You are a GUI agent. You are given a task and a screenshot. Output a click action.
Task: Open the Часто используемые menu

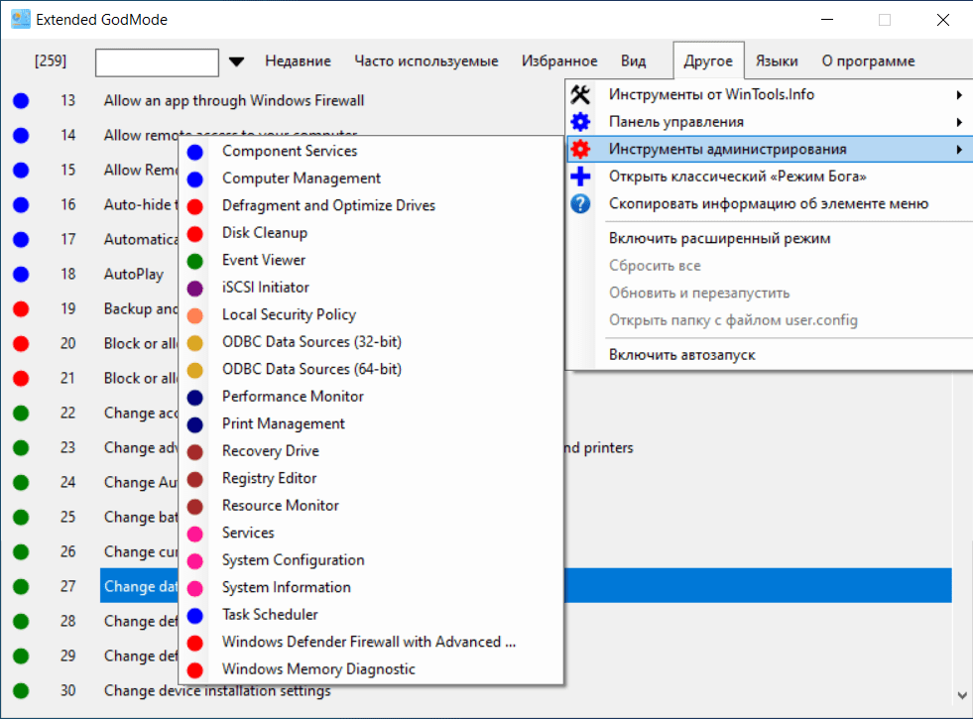[x=426, y=60]
